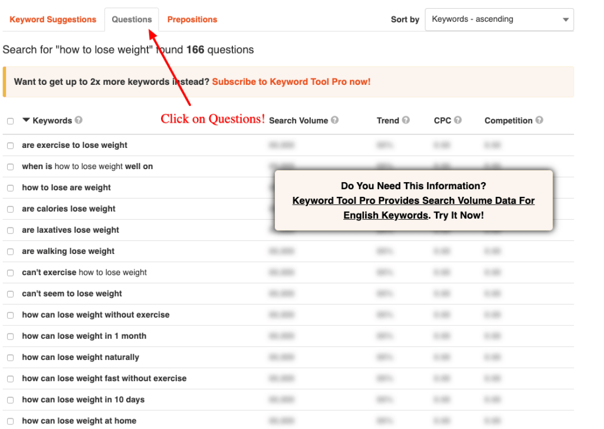This screenshot has height=429, width=604.
Task: Click the CPC column help icon
Action: 458,120
